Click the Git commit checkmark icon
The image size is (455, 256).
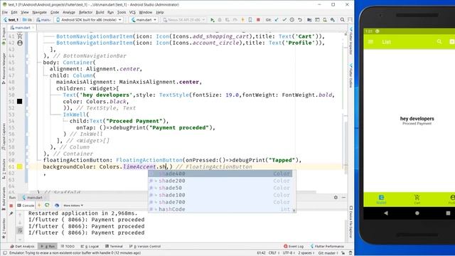pyautogui.click(x=284, y=20)
